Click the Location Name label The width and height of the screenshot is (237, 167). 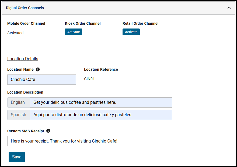pos(20,69)
